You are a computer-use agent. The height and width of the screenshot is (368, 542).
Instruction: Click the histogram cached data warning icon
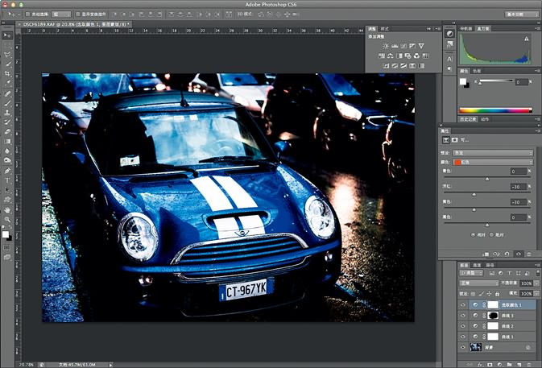click(527, 39)
